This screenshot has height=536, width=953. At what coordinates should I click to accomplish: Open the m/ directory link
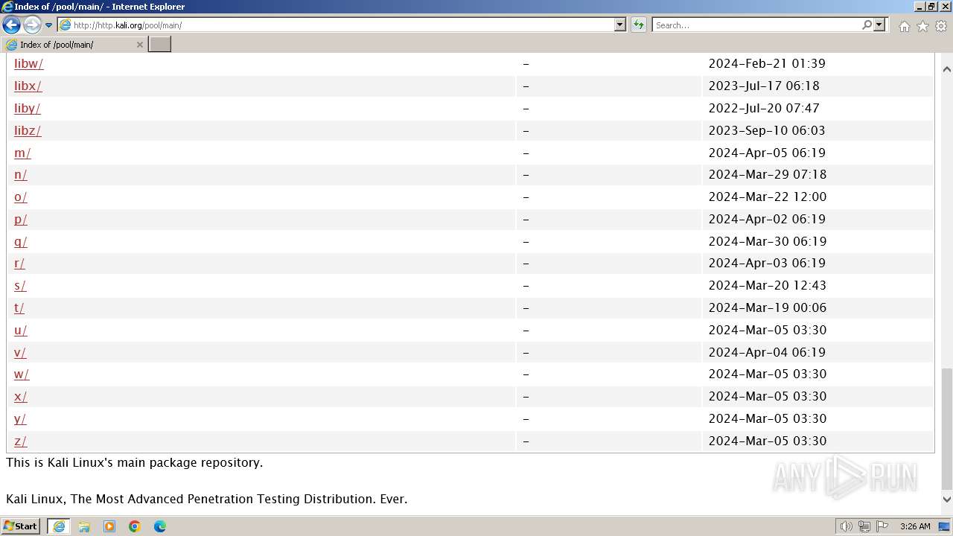pos(22,153)
